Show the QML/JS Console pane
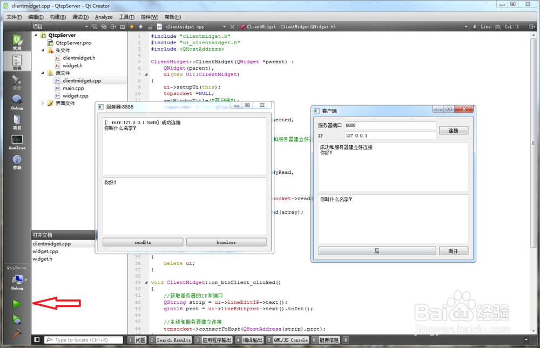Image resolution: width=540 pixels, height=348 pixels. [x=288, y=340]
